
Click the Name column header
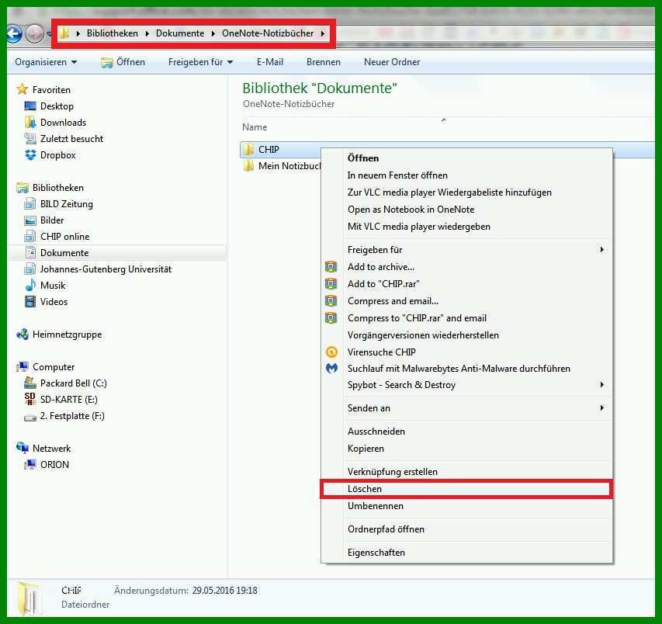(255, 127)
